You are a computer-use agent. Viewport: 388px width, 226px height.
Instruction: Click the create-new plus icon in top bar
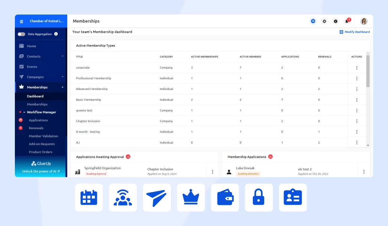313,21
